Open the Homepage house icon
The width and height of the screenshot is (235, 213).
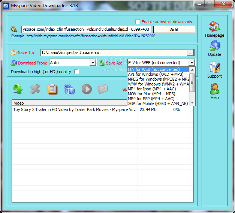pyautogui.click(x=214, y=26)
